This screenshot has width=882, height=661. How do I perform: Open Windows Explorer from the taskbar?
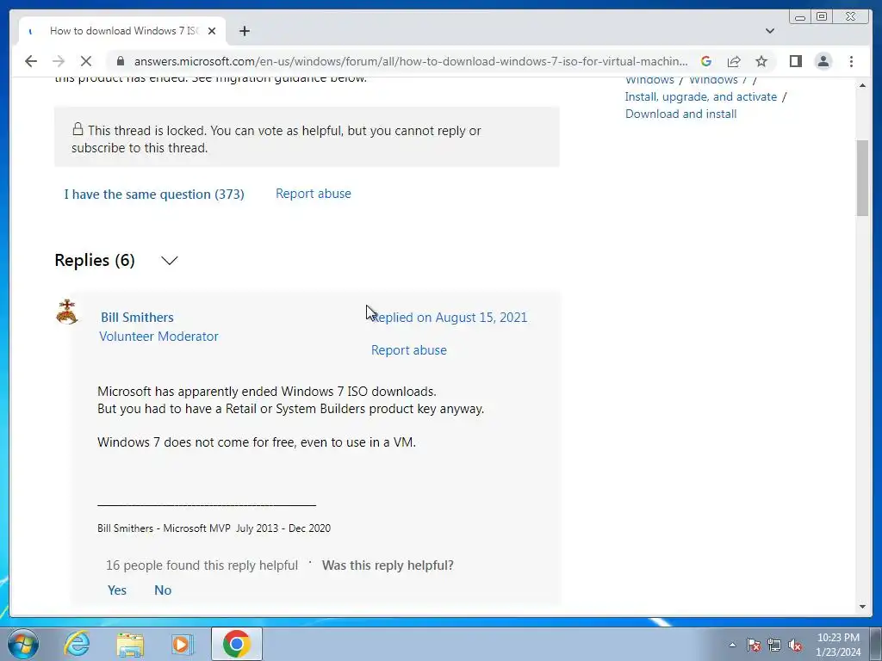[x=130, y=644]
